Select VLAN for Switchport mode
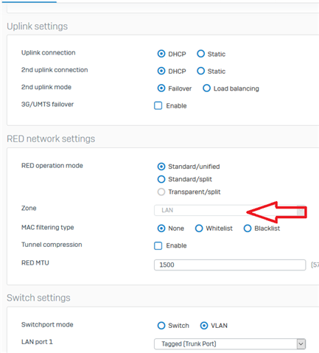319x353 pixels. 204,326
